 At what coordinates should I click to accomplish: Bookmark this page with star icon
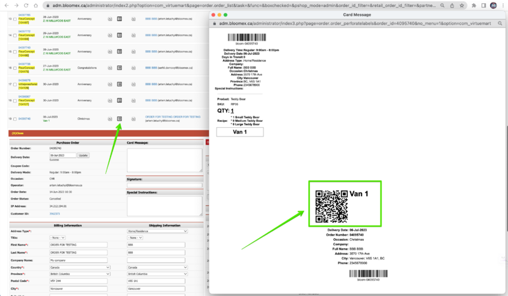click(x=462, y=6)
